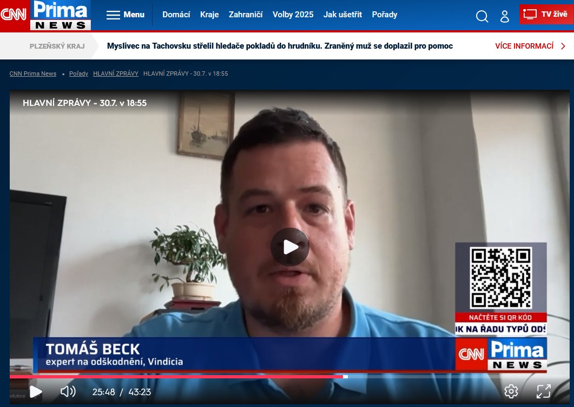Select the Jak ušetřit menu item
574x407 pixels.
(342, 15)
